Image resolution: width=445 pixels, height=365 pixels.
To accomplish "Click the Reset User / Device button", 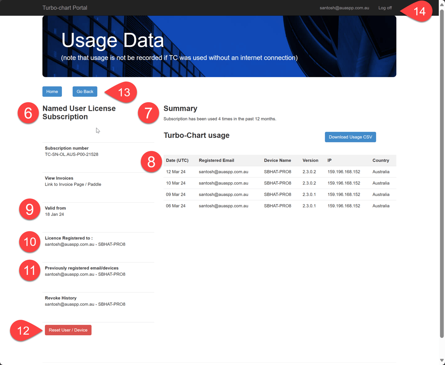I will pos(68,330).
